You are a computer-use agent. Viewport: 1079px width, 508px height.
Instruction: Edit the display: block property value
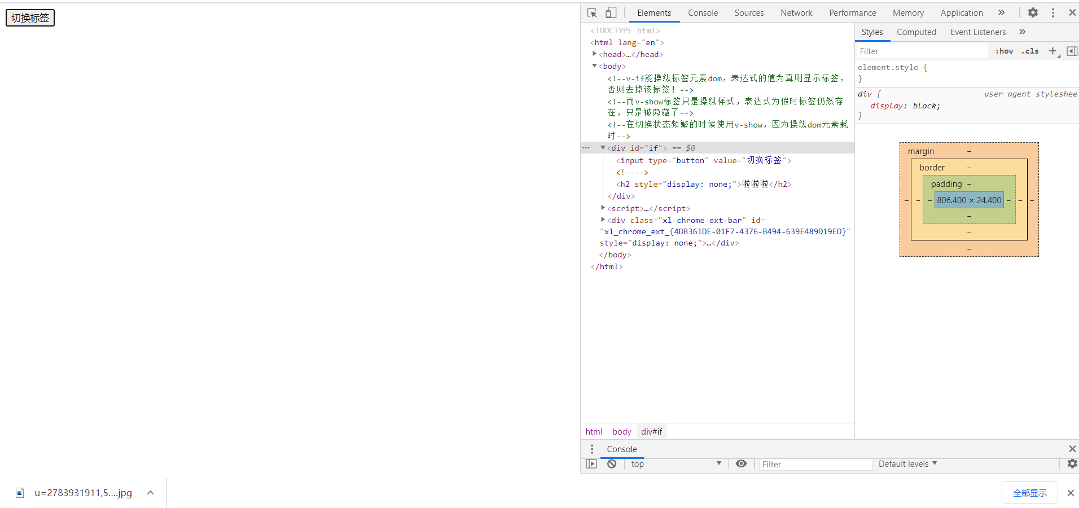click(x=926, y=106)
